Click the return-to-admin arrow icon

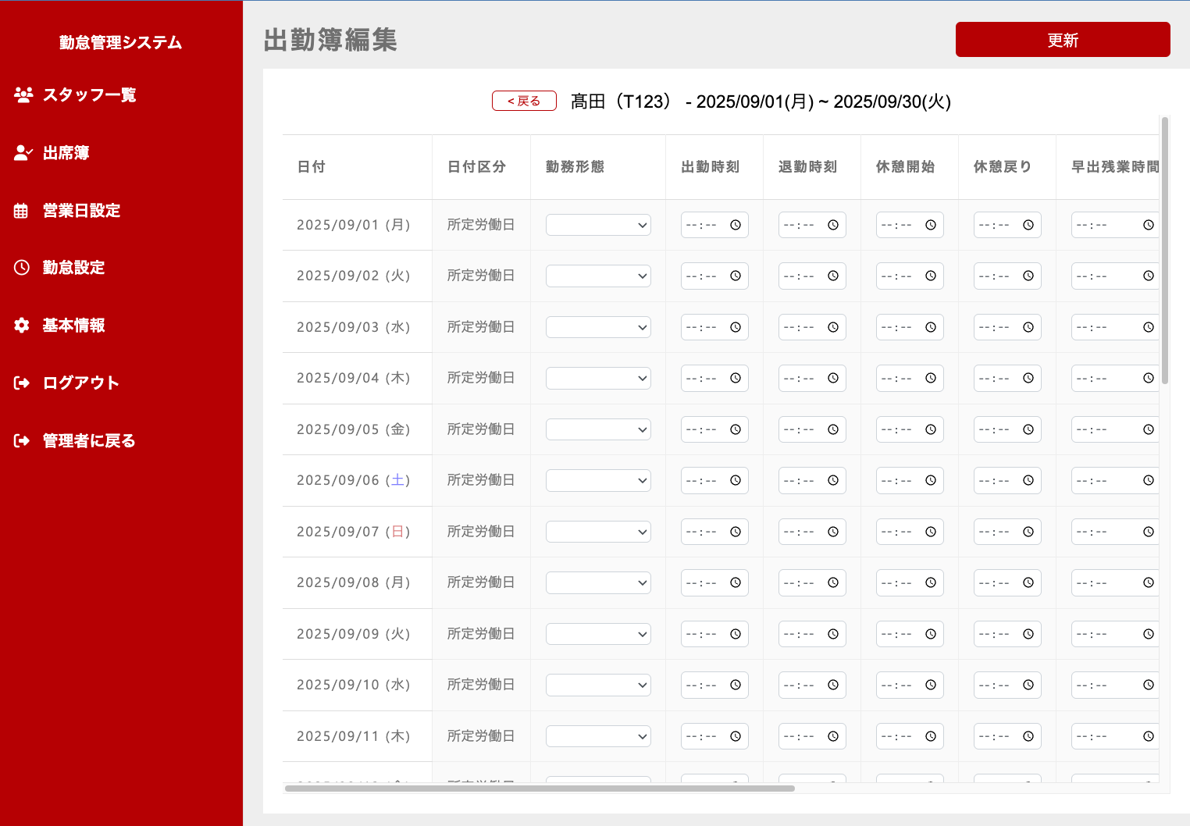pos(22,441)
